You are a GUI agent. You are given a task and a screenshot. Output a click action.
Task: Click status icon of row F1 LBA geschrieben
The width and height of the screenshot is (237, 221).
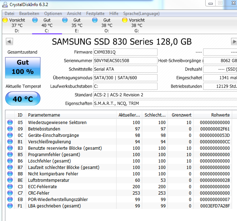click(x=10, y=206)
